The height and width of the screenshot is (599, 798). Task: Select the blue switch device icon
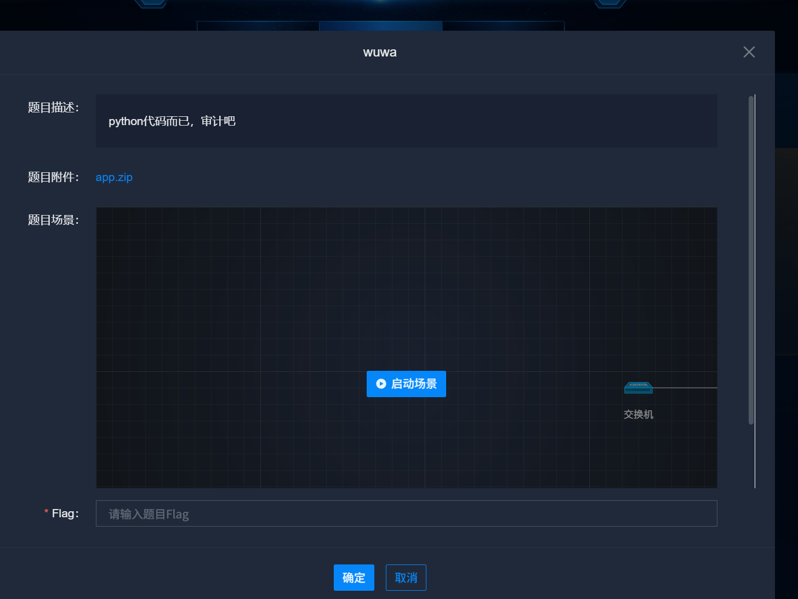pos(638,388)
